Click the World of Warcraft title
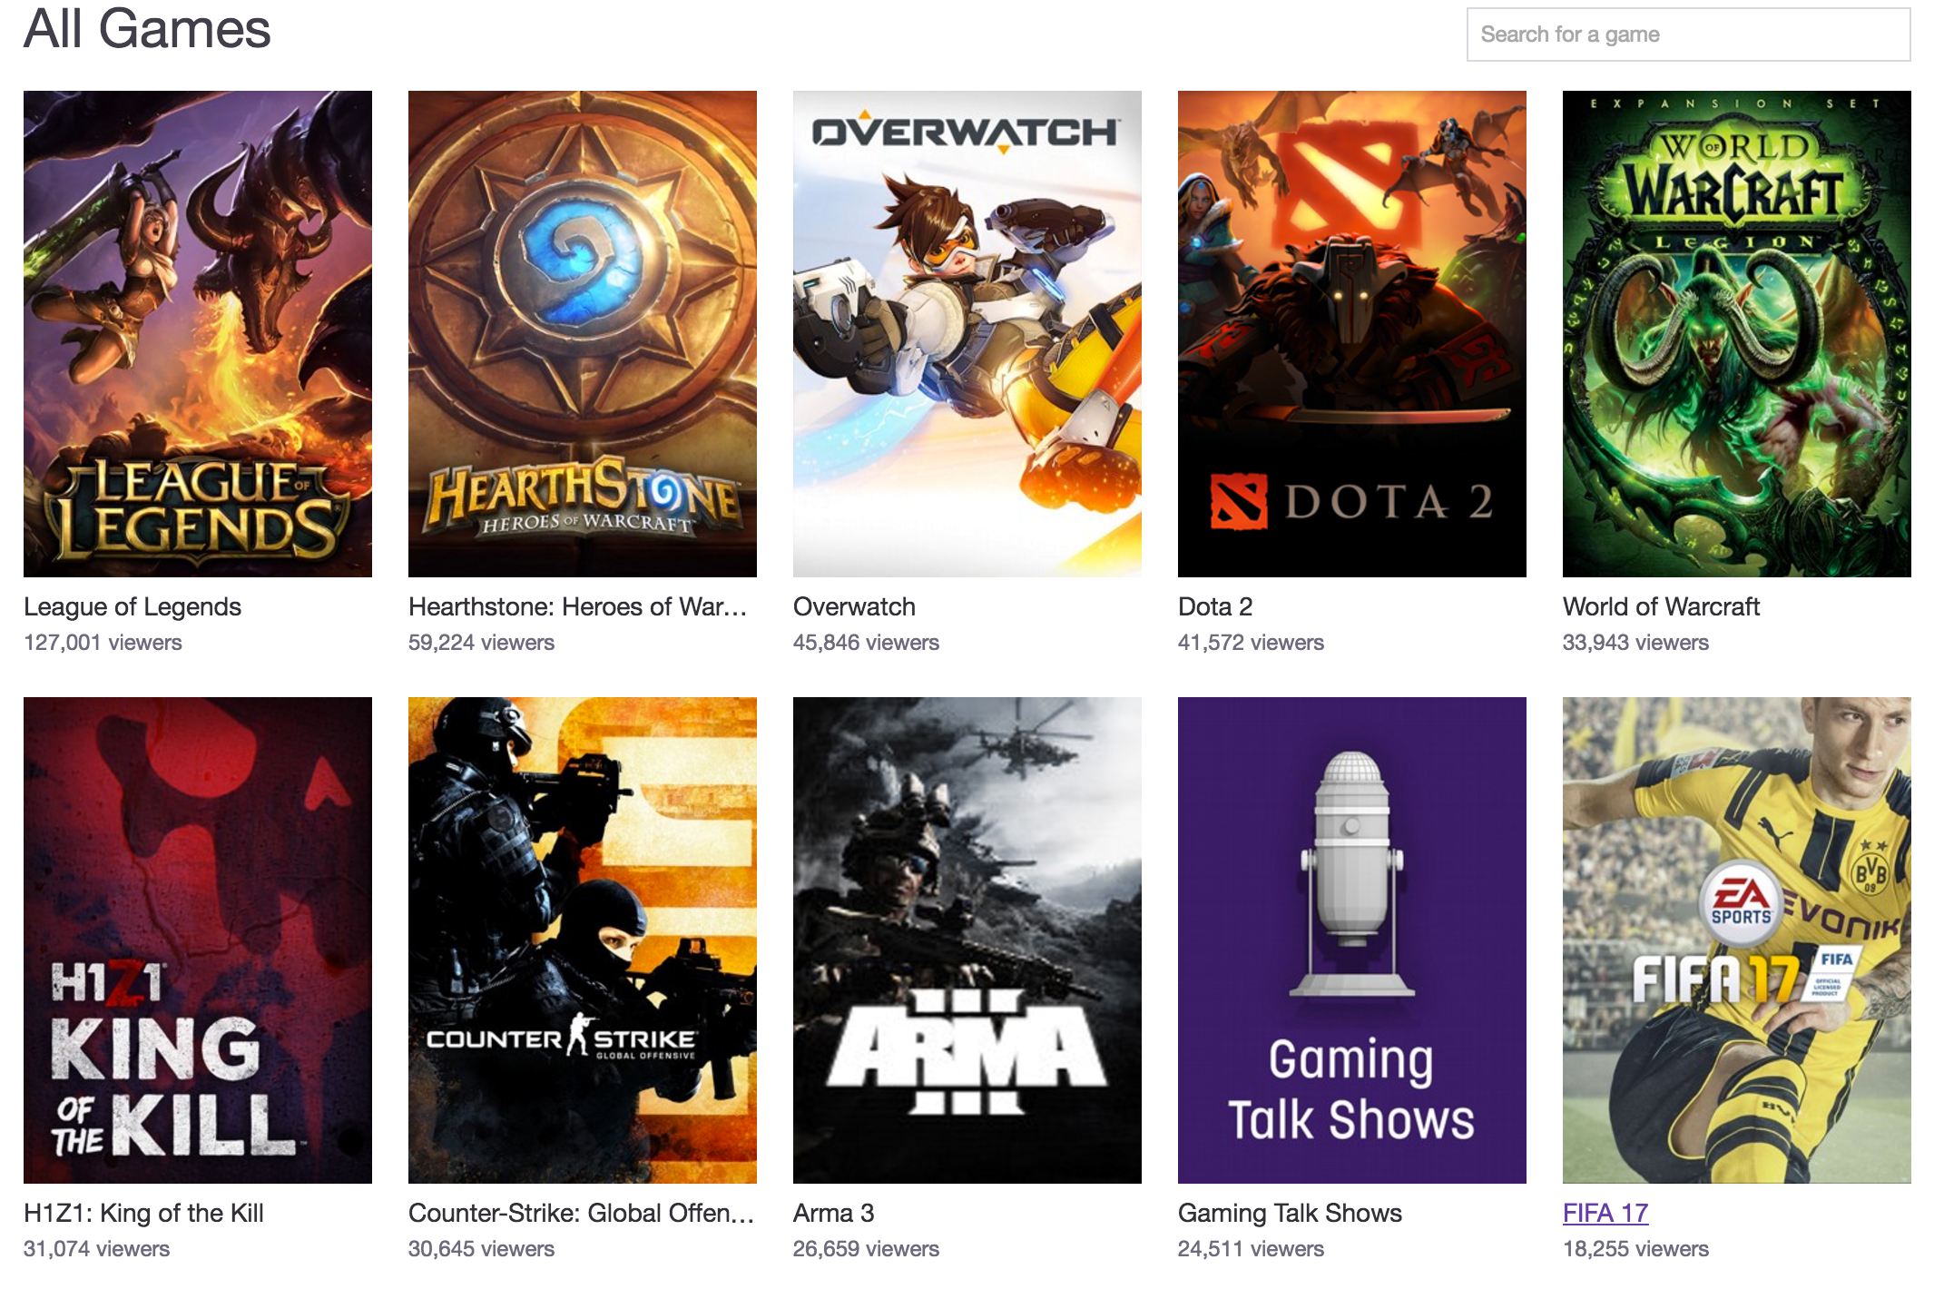Viewport: 1944px width, 1289px height. 1661,606
